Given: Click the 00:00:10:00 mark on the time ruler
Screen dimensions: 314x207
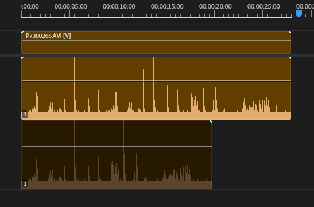Looking at the screenshot, I should (x=118, y=14).
